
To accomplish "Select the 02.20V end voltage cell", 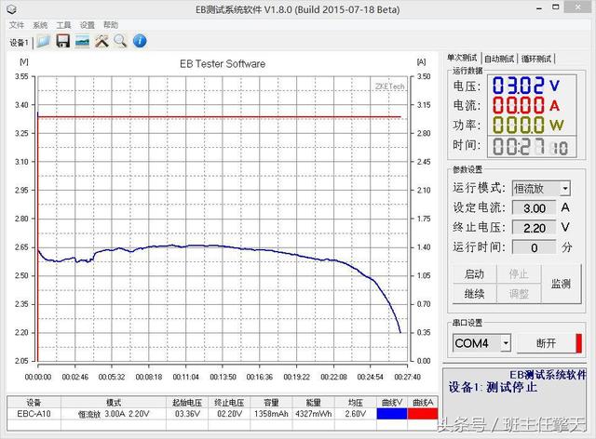I will coord(229,414).
